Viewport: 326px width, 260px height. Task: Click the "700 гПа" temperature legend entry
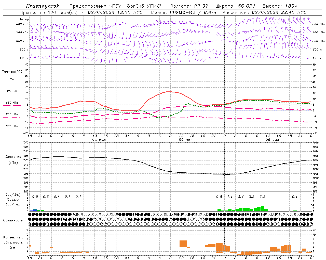coord(12,115)
